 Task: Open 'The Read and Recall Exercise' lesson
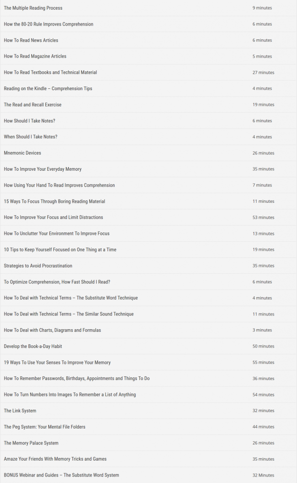[32, 105]
